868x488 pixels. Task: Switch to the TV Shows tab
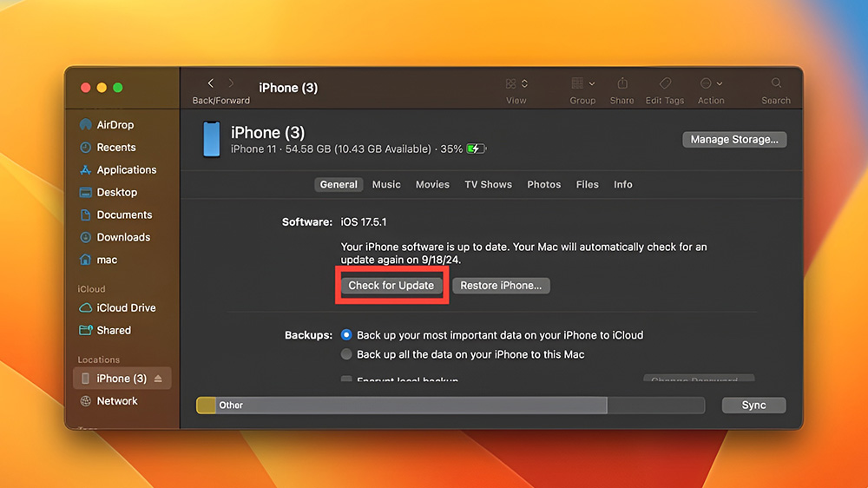[x=488, y=184]
